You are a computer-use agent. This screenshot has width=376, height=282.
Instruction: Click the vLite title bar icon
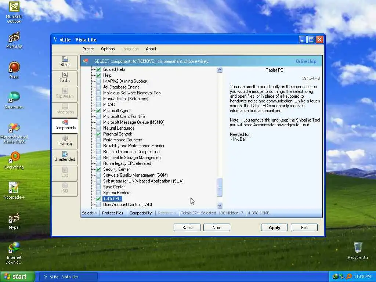[x=55, y=40]
